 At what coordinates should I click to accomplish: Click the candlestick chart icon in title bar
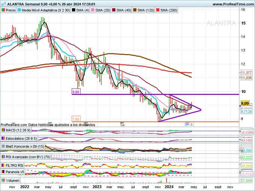point(4,4)
